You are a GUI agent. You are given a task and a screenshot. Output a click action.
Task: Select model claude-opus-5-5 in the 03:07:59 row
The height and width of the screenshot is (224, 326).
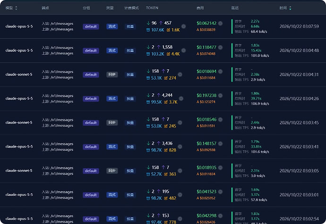point(19,26)
